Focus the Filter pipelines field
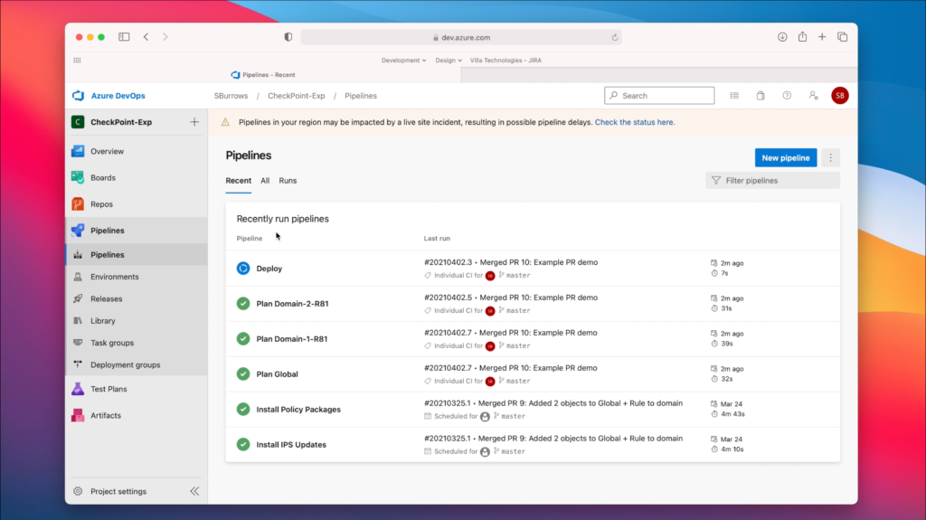 772,181
